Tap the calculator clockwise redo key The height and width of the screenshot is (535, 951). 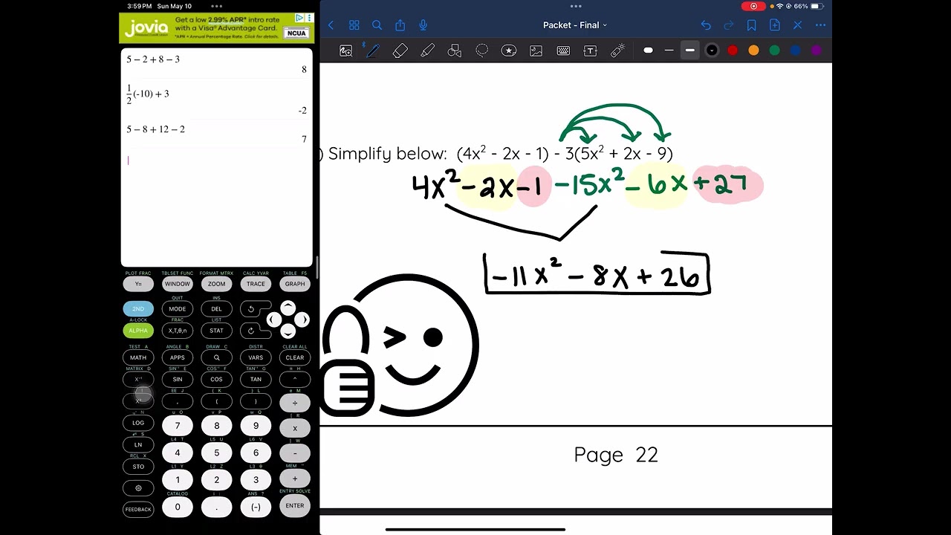coord(251,331)
